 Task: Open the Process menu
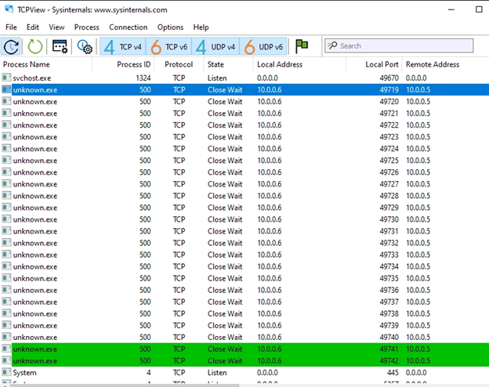coord(87,27)
